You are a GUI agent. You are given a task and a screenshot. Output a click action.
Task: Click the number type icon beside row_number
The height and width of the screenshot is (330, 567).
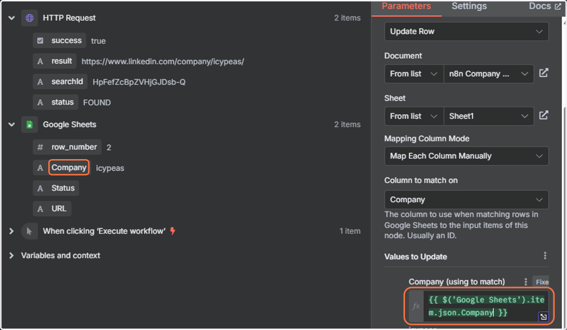pyautogui.click(x=40, y=147)
